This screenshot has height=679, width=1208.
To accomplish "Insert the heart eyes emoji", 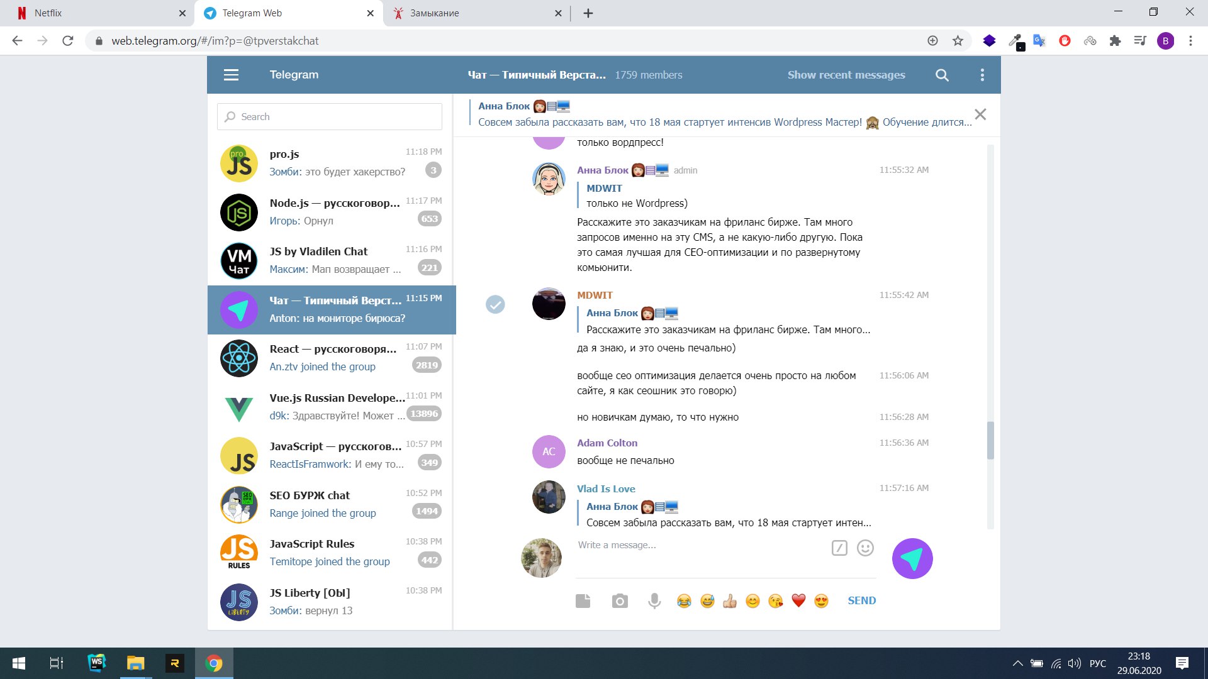I will point(821,601).
